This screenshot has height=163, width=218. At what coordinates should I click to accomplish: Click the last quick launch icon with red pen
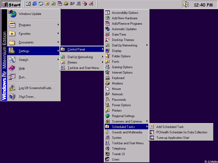pyautogui.click(x=91, y=4)
